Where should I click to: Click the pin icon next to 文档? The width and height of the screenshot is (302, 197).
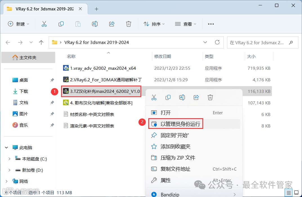click(x=52, y=103)
